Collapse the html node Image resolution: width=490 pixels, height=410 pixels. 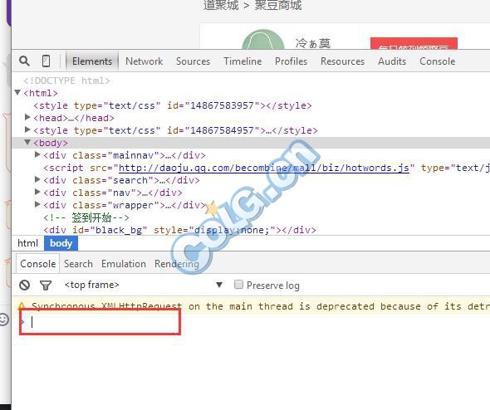[17, 92]
